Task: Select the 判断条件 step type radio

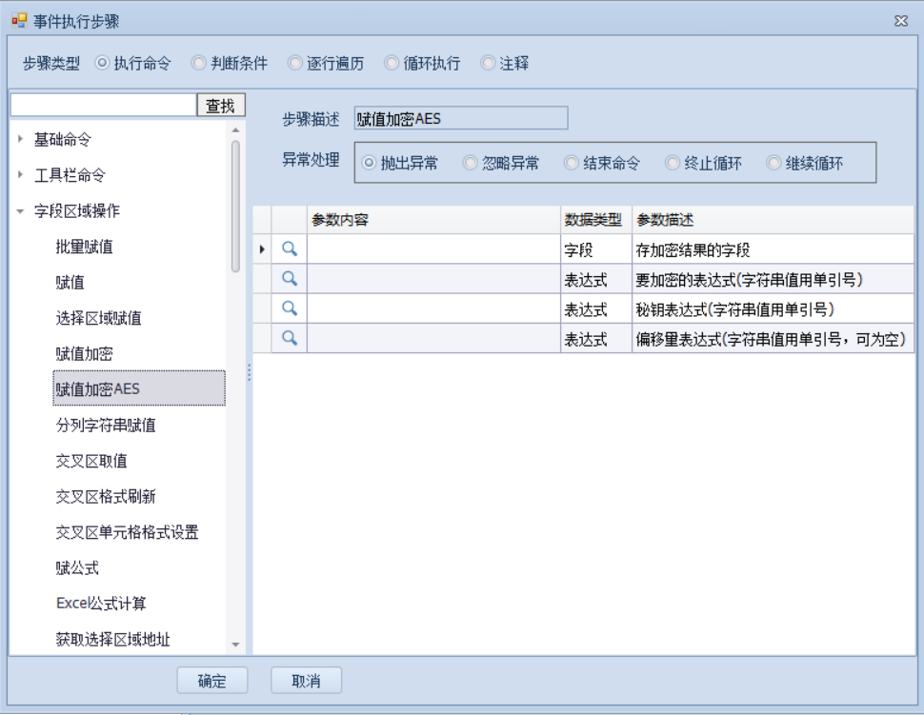Action: tap(199, 64)
